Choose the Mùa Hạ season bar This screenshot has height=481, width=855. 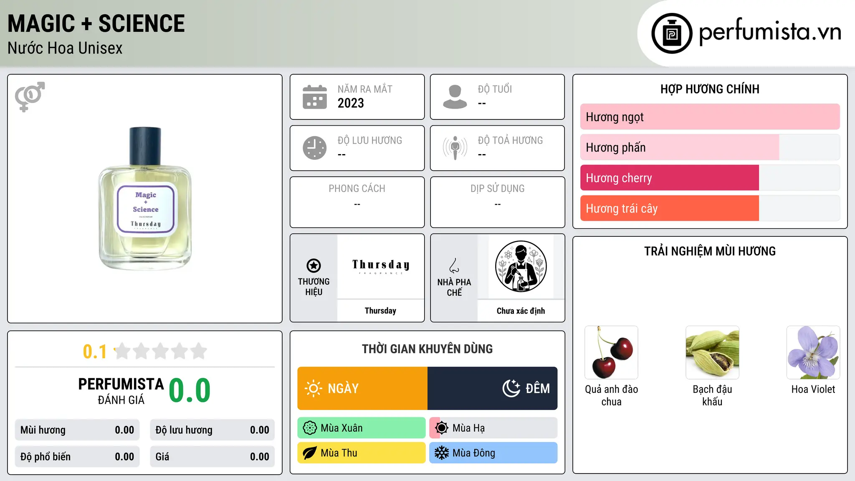[493, 428]
